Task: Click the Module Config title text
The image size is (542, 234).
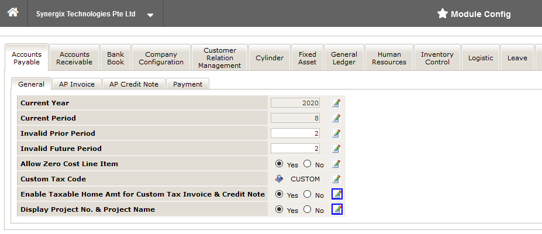Action: (x=481, y=14)
